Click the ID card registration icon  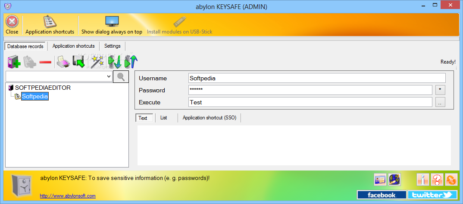point(380,179)
